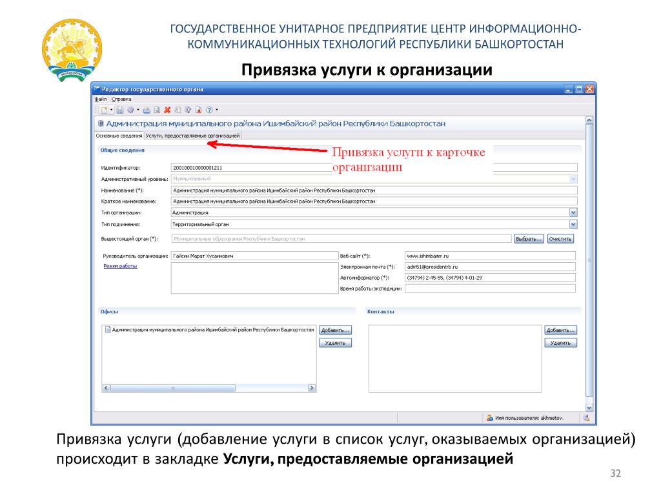Click the Print toolbar icon

pyautogui.click(x=147, y=110)
